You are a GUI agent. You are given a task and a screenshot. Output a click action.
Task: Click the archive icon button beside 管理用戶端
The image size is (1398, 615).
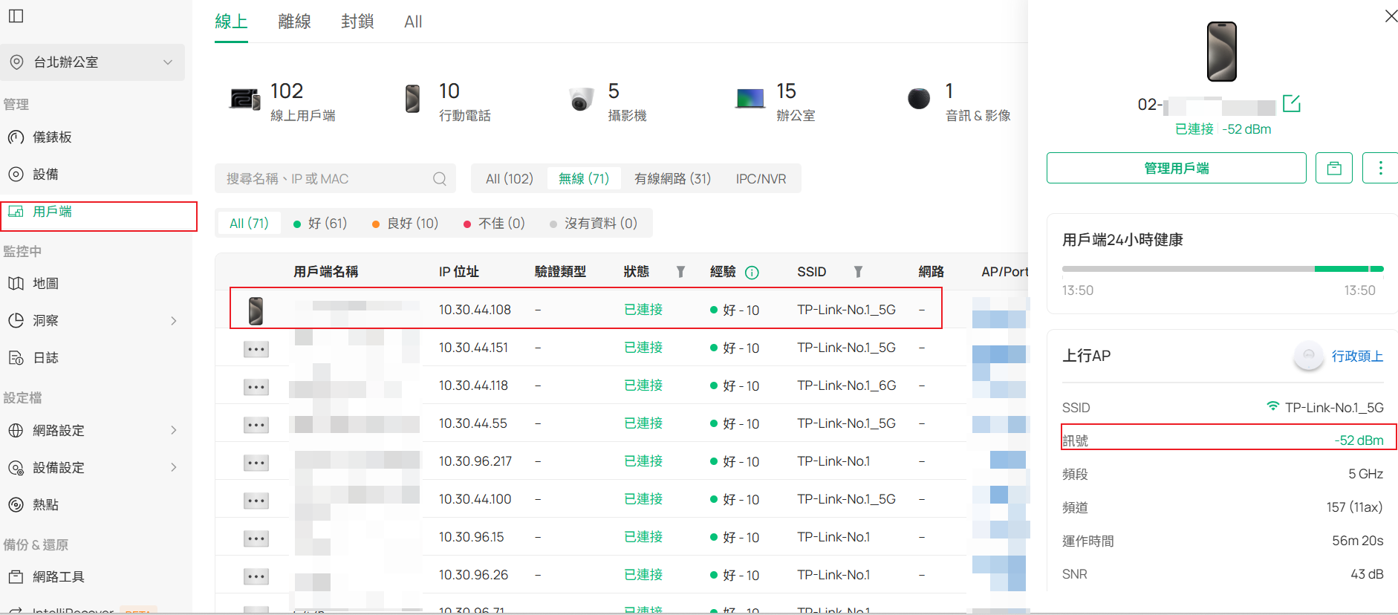point(1333,168)
